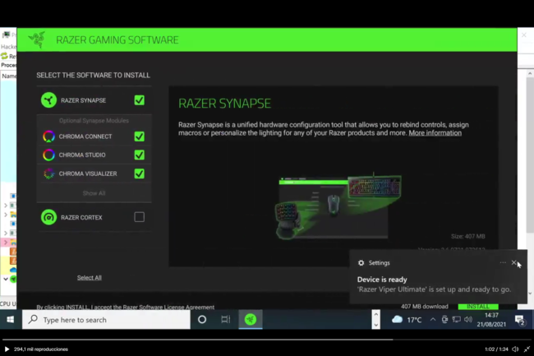Click the background window vertical scrollbar
Screen dimensions: 534x356
(530, 155)
